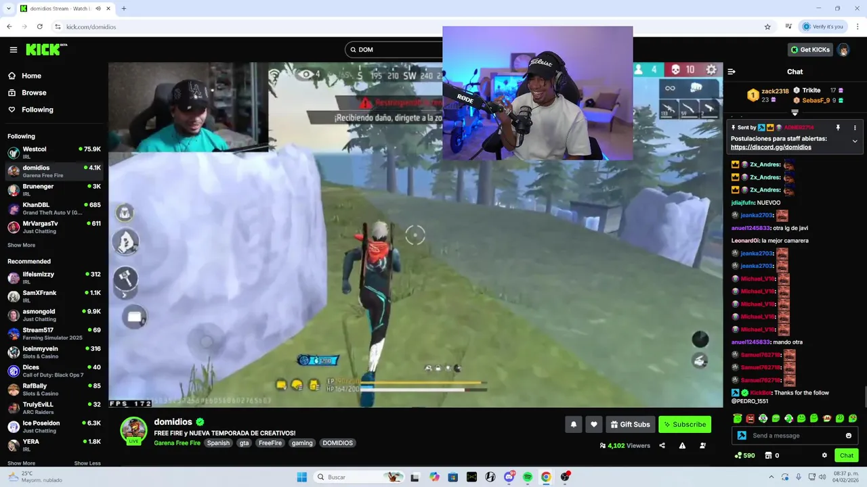Open a new browser tab
This screenshot has height=487, width=867.
click(124, 9)
